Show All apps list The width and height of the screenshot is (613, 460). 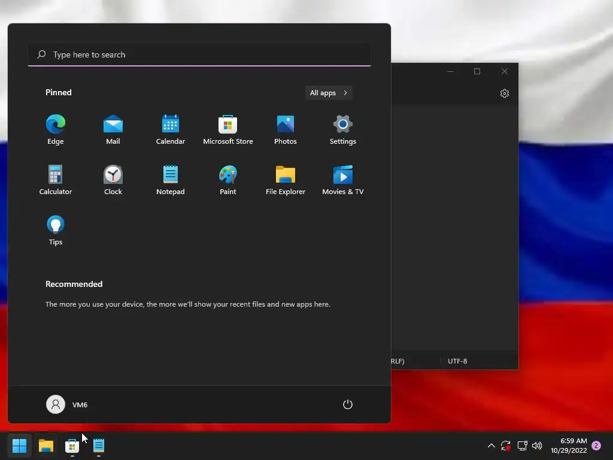[329, 93]
